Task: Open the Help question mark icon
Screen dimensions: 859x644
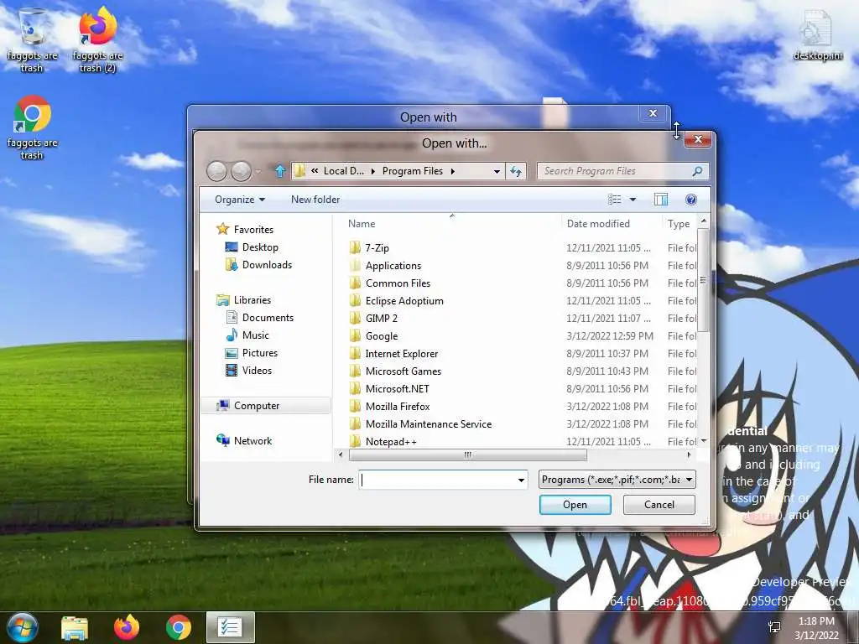Action: [x=691, y=200]
